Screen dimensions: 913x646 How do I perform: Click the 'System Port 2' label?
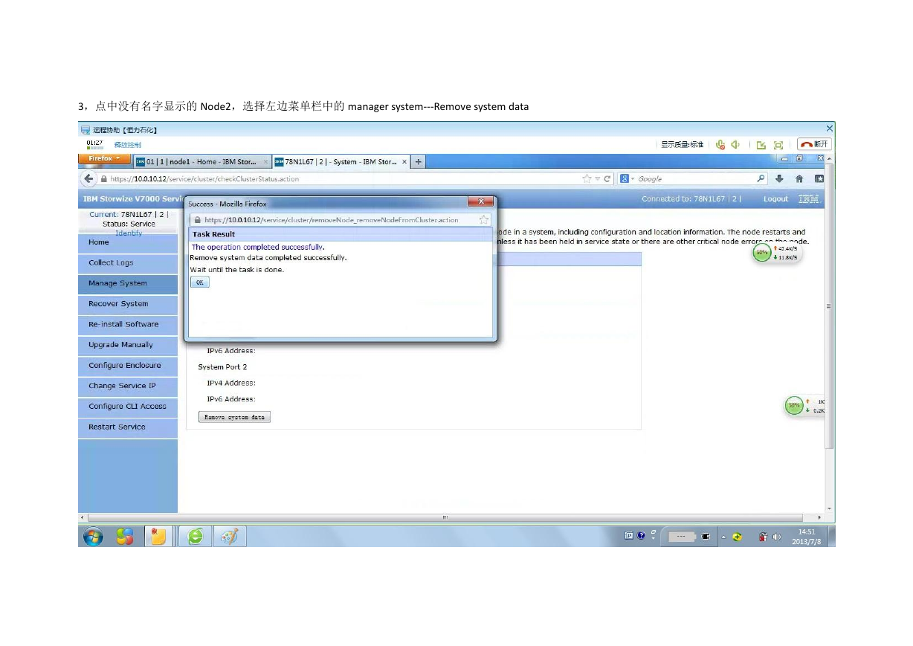pyautogui.click(x=222, y=367)
